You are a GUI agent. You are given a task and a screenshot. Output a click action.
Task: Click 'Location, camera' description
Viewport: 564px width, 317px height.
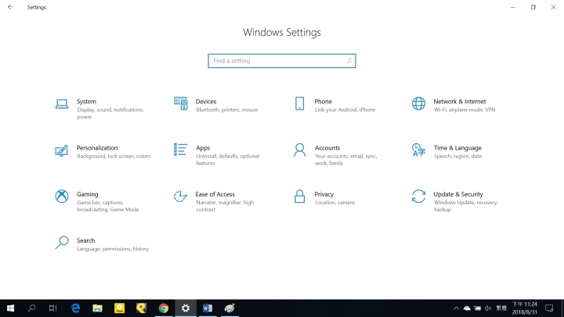pyautogui.click(x=335, y=203)
